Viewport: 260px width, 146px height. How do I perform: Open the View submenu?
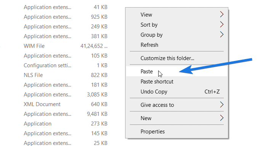(x=177, y=14)
